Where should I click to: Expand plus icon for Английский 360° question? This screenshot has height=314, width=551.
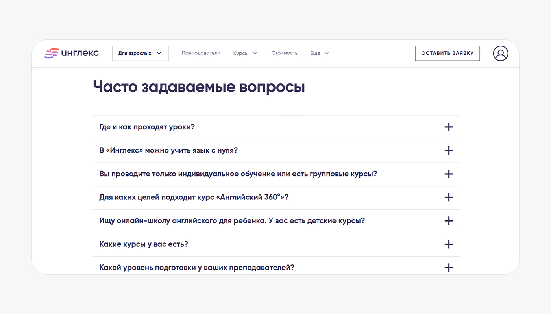point(449,198)
